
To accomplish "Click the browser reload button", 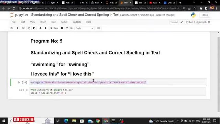I will 14,8.
